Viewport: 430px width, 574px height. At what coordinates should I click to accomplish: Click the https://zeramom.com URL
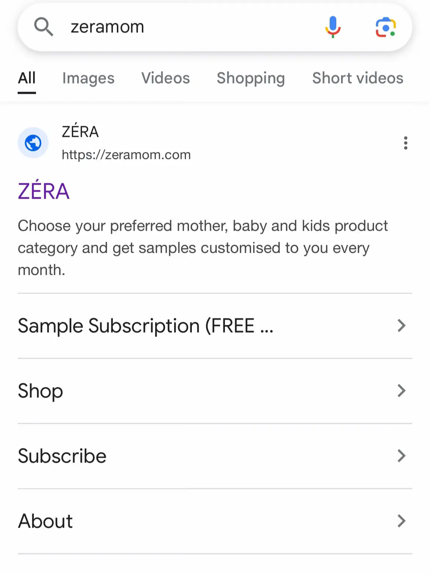click(x=126, y=155)
